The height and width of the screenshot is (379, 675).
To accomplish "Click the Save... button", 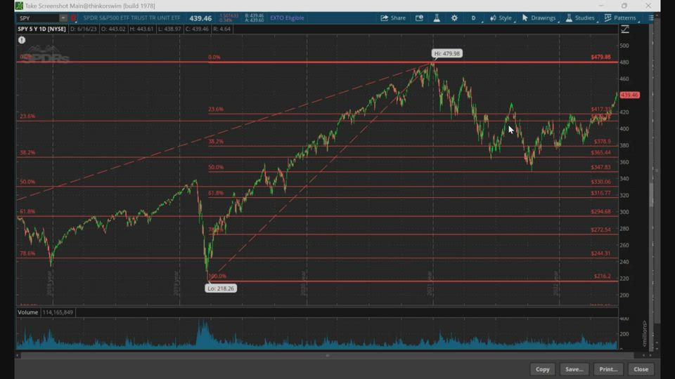I will 574,369.
